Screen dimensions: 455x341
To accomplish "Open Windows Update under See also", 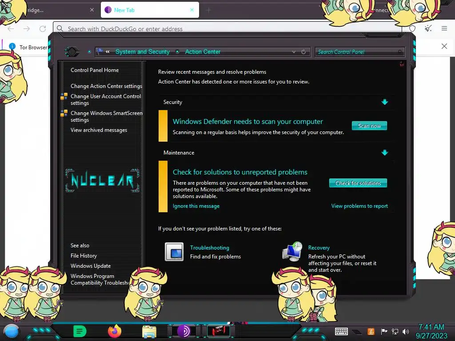I will point(91,266).
